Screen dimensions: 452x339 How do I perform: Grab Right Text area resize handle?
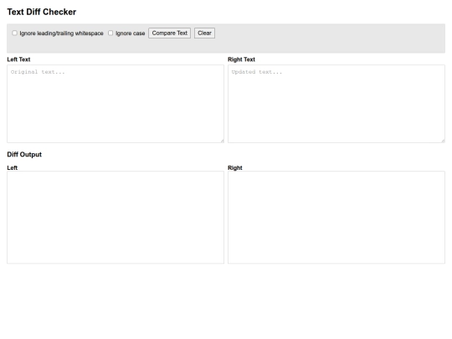[443, 141]
